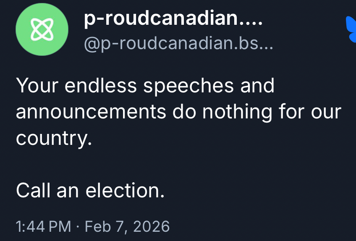Click the "Call an election." sentence

[x=90, y=191]
